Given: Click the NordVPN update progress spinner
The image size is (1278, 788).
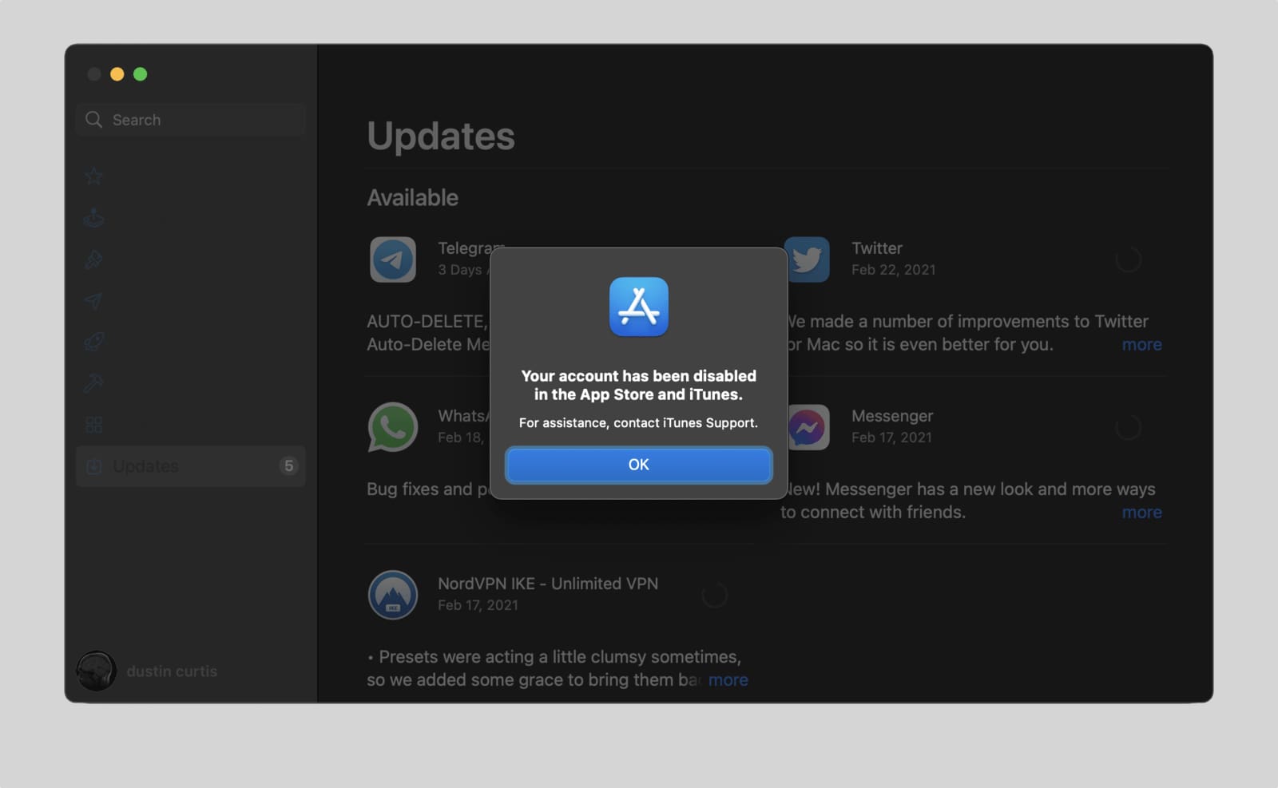Looking at the screenshot, I should click(x=714, y=595).
